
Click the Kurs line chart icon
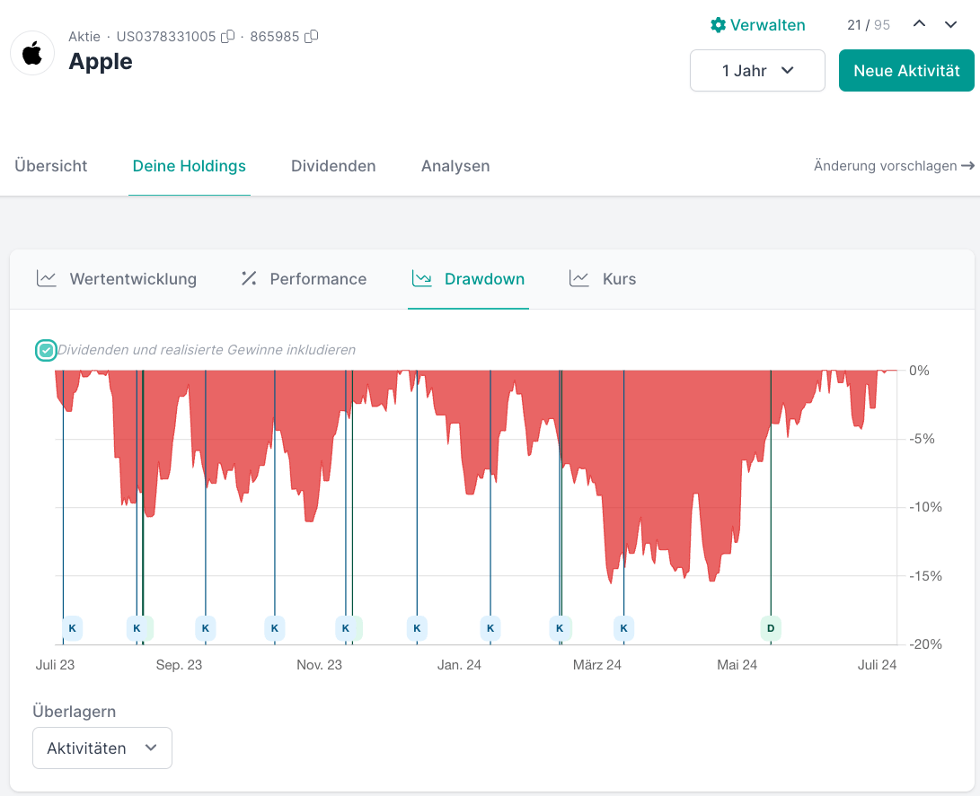pos(579,279)
